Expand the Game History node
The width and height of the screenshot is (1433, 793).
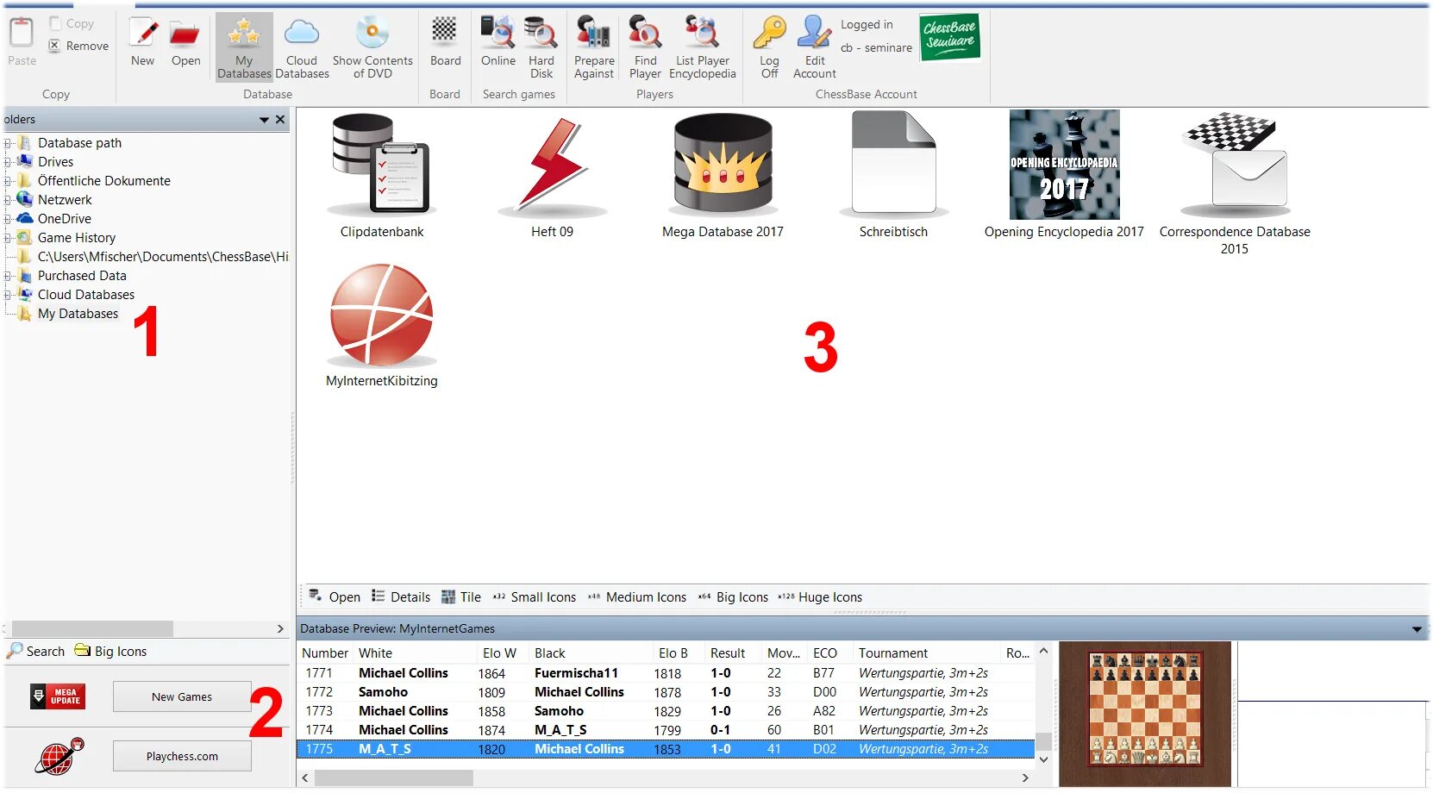8,238
